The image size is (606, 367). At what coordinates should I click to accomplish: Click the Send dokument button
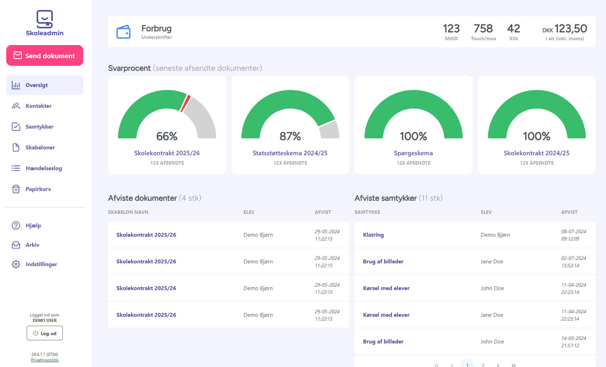coord(45,55)
